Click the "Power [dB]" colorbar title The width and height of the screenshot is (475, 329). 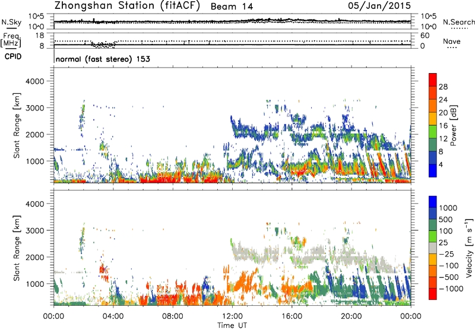(x=453, y=125)
